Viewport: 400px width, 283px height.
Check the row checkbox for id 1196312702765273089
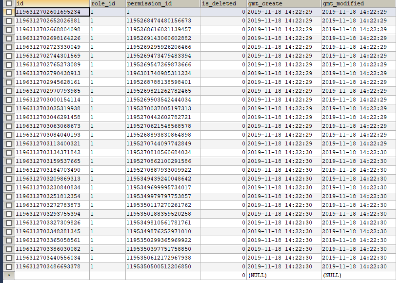point(9,65)
